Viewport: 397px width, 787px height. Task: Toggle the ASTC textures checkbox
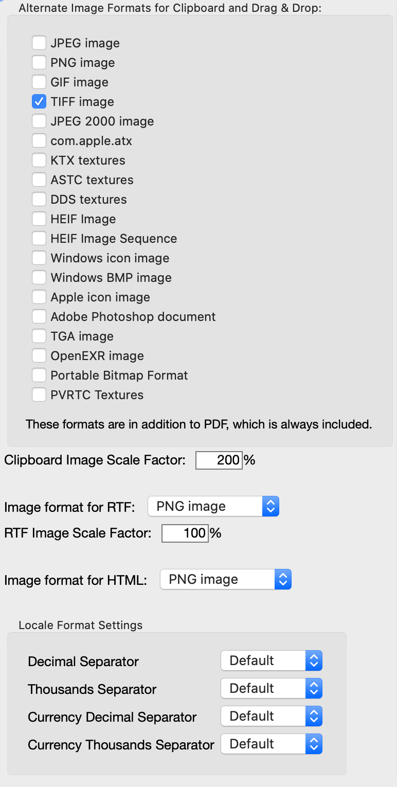click(39, 180)
